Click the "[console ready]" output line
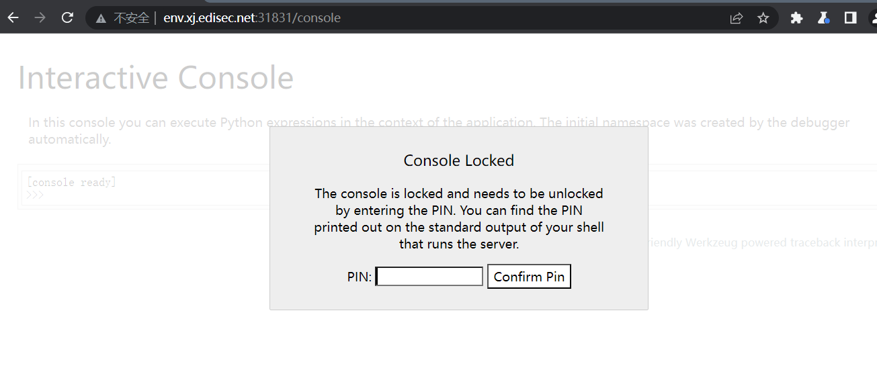Viewport: 877px width, 368px height. 72,183
